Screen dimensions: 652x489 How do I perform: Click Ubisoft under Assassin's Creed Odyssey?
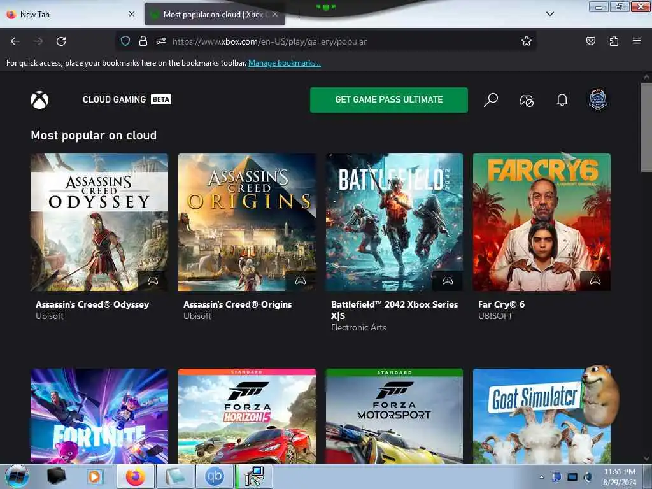[x=50, y=316]
